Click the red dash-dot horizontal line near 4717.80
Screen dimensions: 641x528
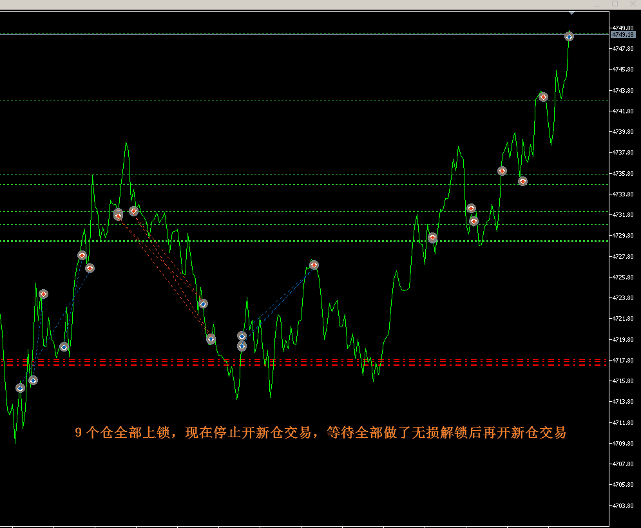(322, 360)
